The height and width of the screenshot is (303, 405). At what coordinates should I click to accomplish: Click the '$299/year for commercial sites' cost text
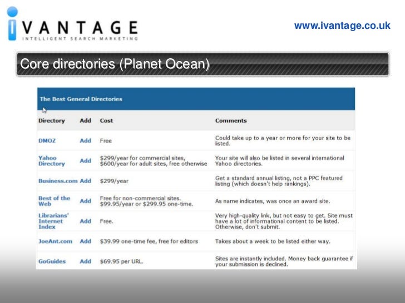tap(142, 158)
